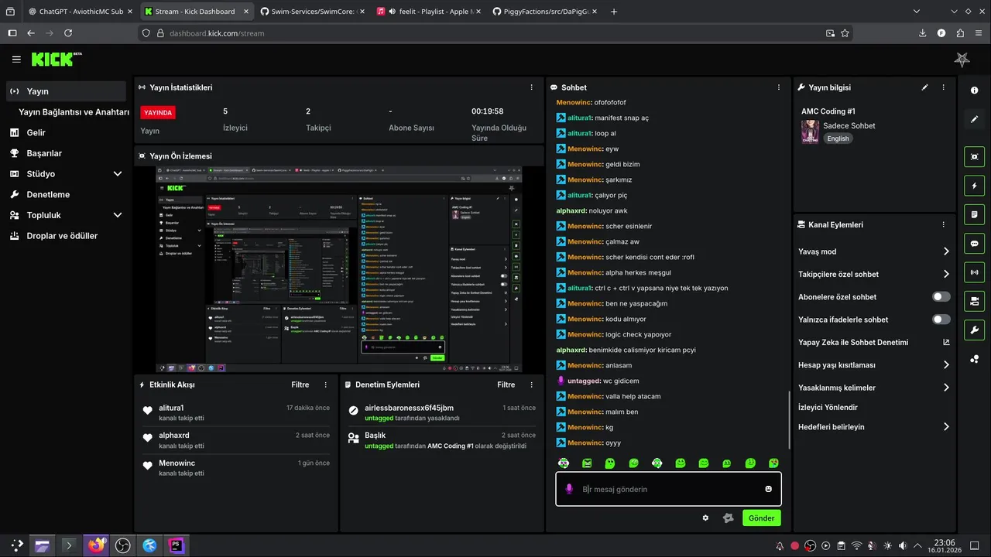Toggle the broadcast signal widget icon in sidebar
This screenshot has width=991, height=557.
974,272
